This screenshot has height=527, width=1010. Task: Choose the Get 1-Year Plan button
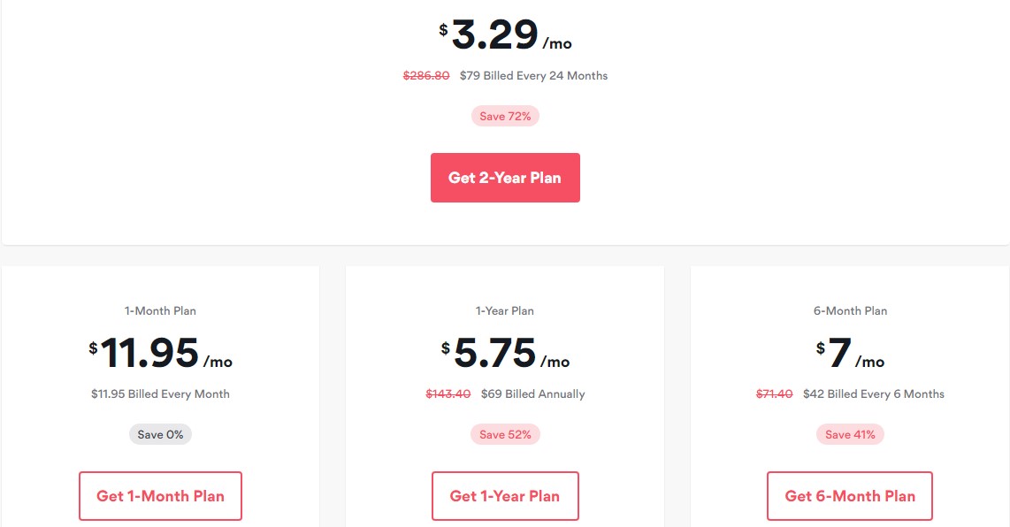(x=505, y=496)
